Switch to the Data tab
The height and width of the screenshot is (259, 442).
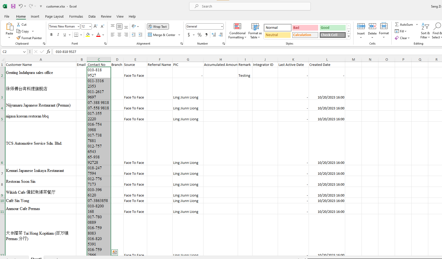click(x=92, y=16)
